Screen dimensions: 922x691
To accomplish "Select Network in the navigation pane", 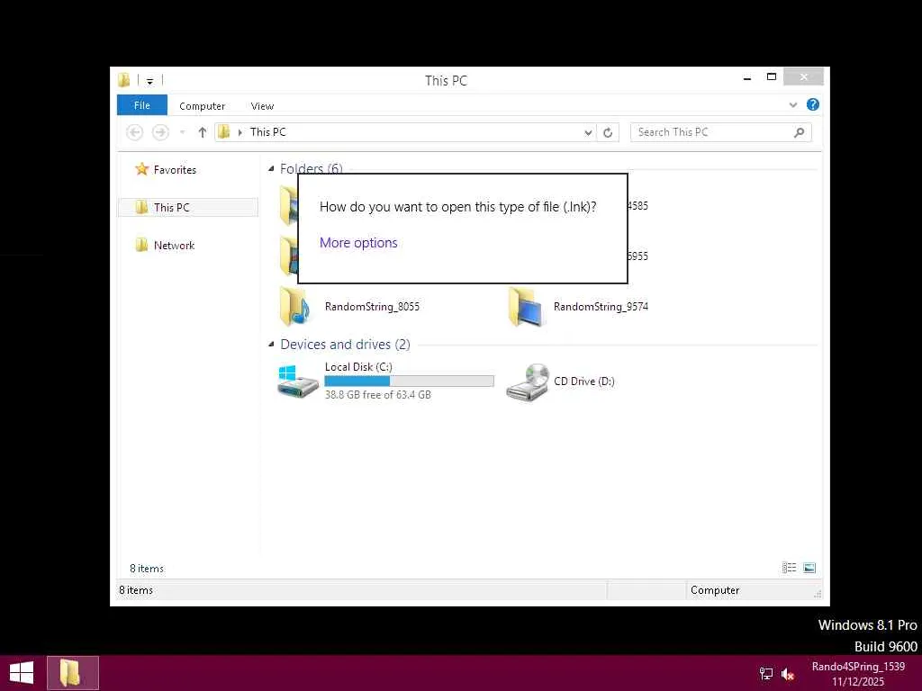I will 174,246.
